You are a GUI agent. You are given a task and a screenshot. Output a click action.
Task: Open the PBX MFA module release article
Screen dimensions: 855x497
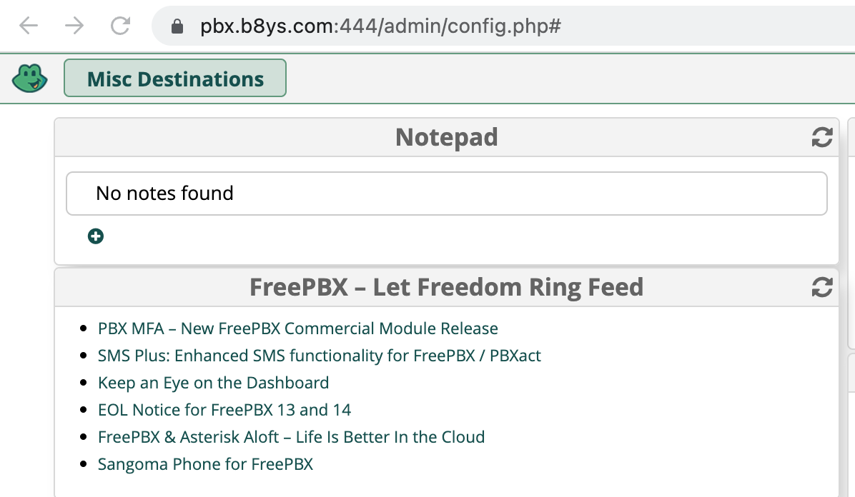(297, 328)
